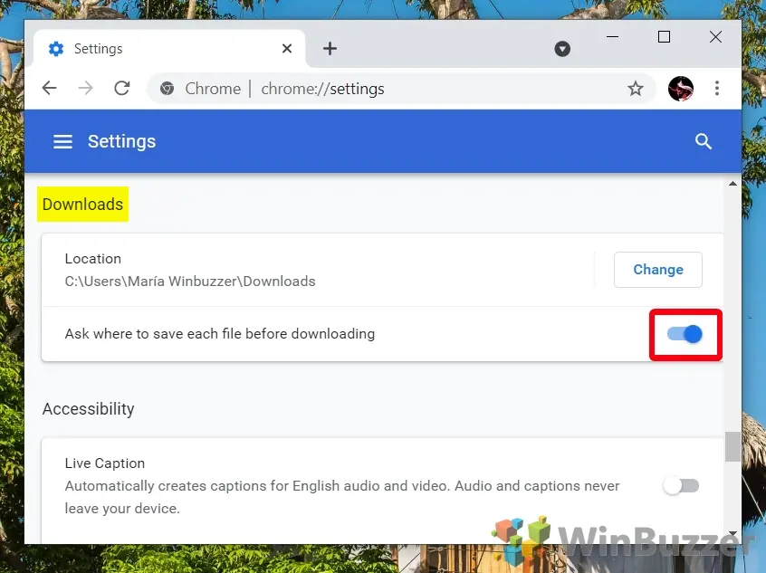Open the tab search dropdown arrow

click(x=562, y=49)
